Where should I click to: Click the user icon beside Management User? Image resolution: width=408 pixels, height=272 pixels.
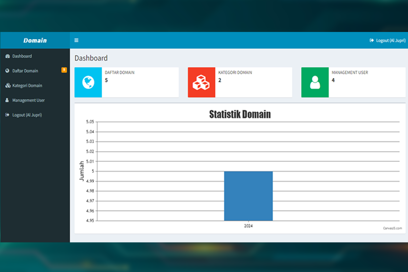[x=7, y=100]
